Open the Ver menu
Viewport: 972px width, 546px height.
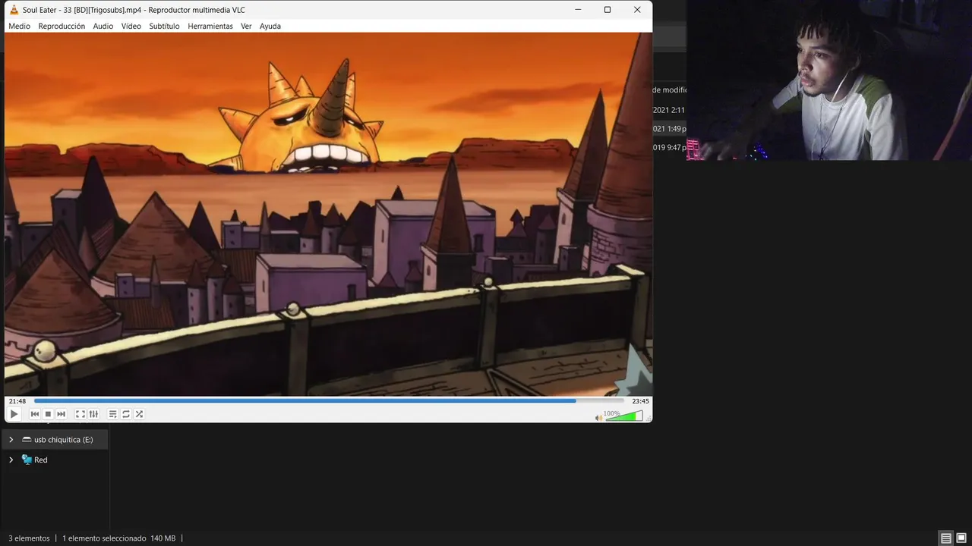246,26
